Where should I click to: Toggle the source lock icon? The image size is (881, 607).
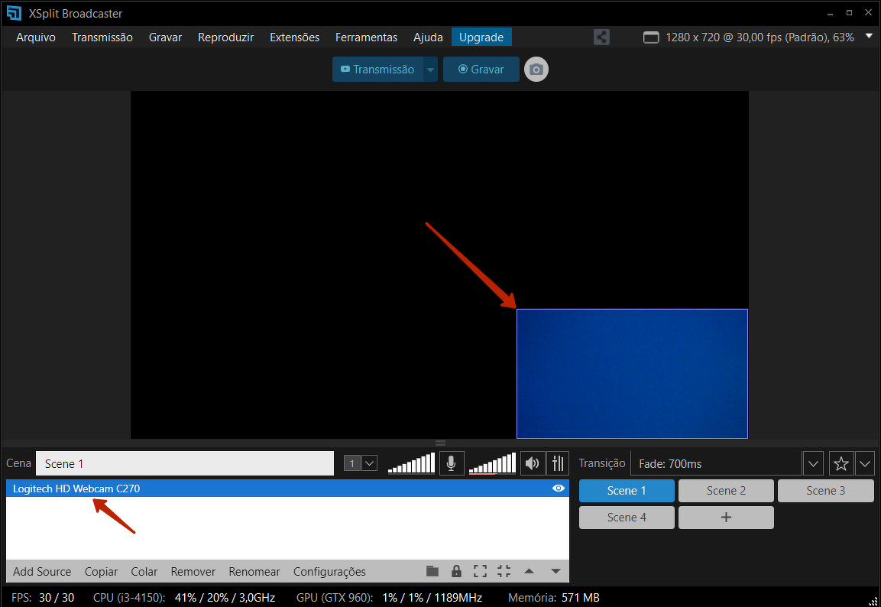pos(456,571)
